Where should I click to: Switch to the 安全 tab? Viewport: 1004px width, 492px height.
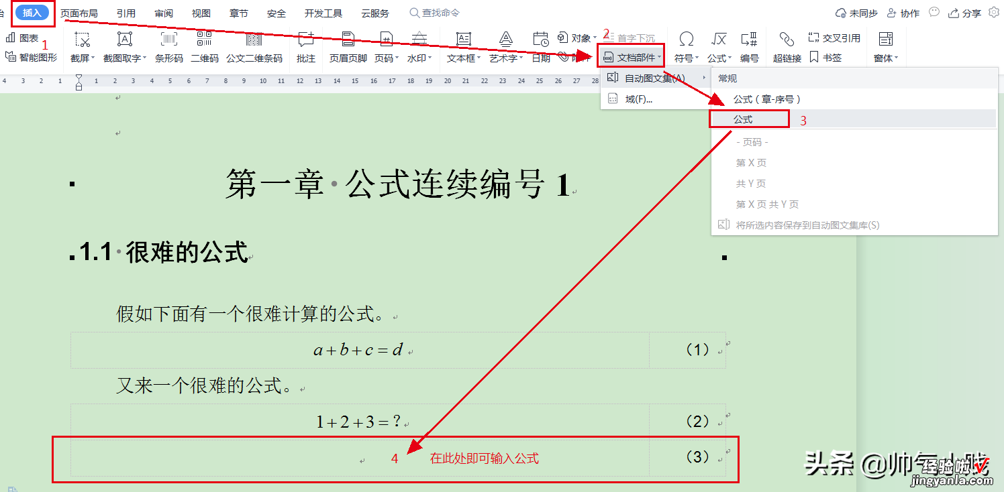coord(276,13)
